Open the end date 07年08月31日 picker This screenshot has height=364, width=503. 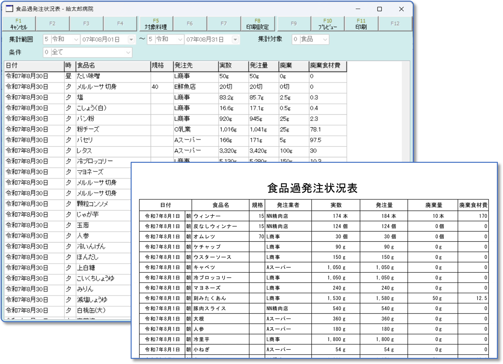[236, 39]
